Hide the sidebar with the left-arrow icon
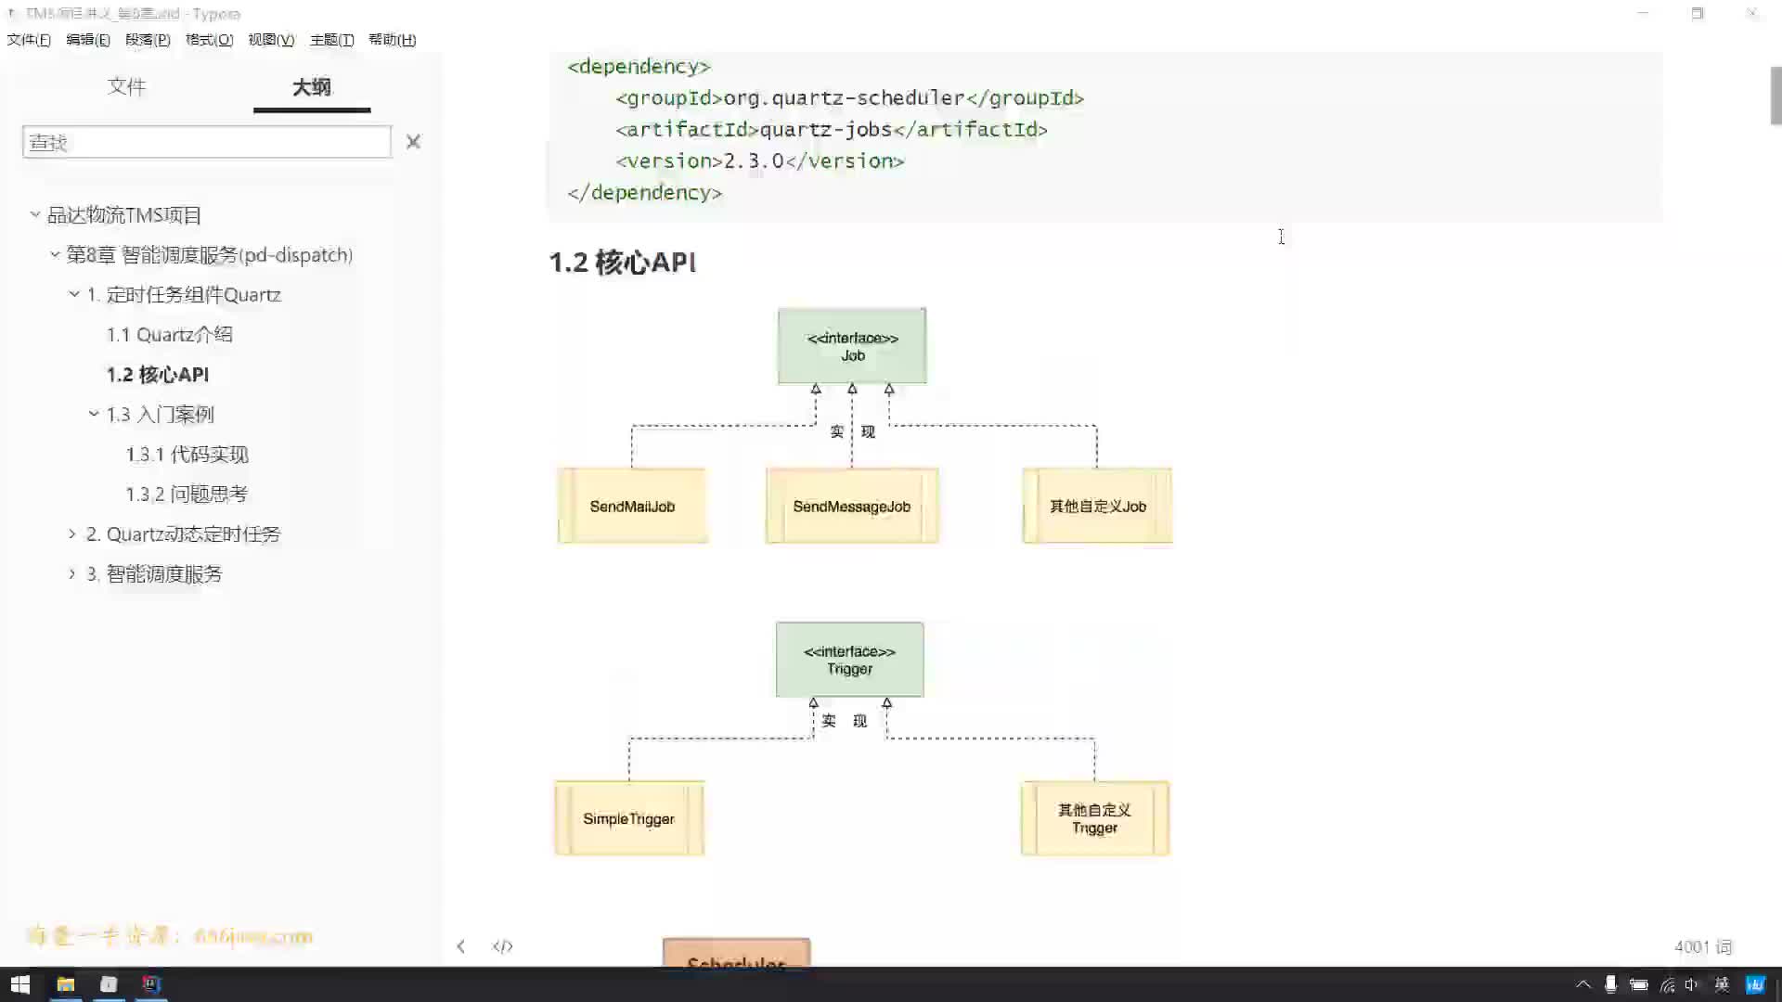Screen dimensions: 1782x1002 460,946
